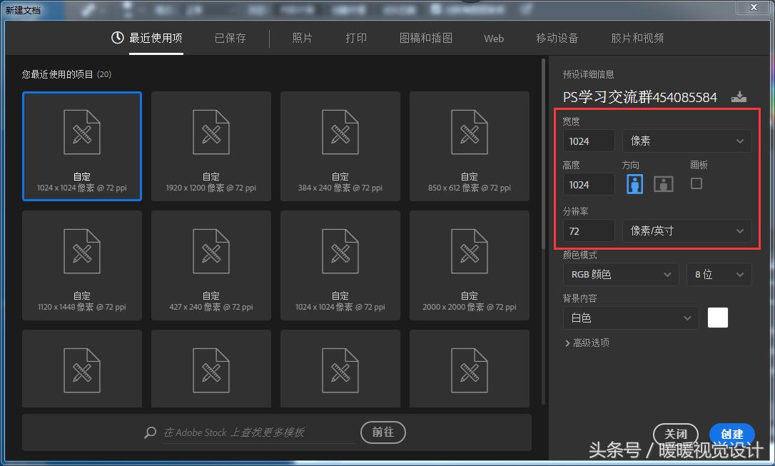Click the document icon of the selected 1024x1024 preset
Screen dimensions: 775x466
[81, 132]
